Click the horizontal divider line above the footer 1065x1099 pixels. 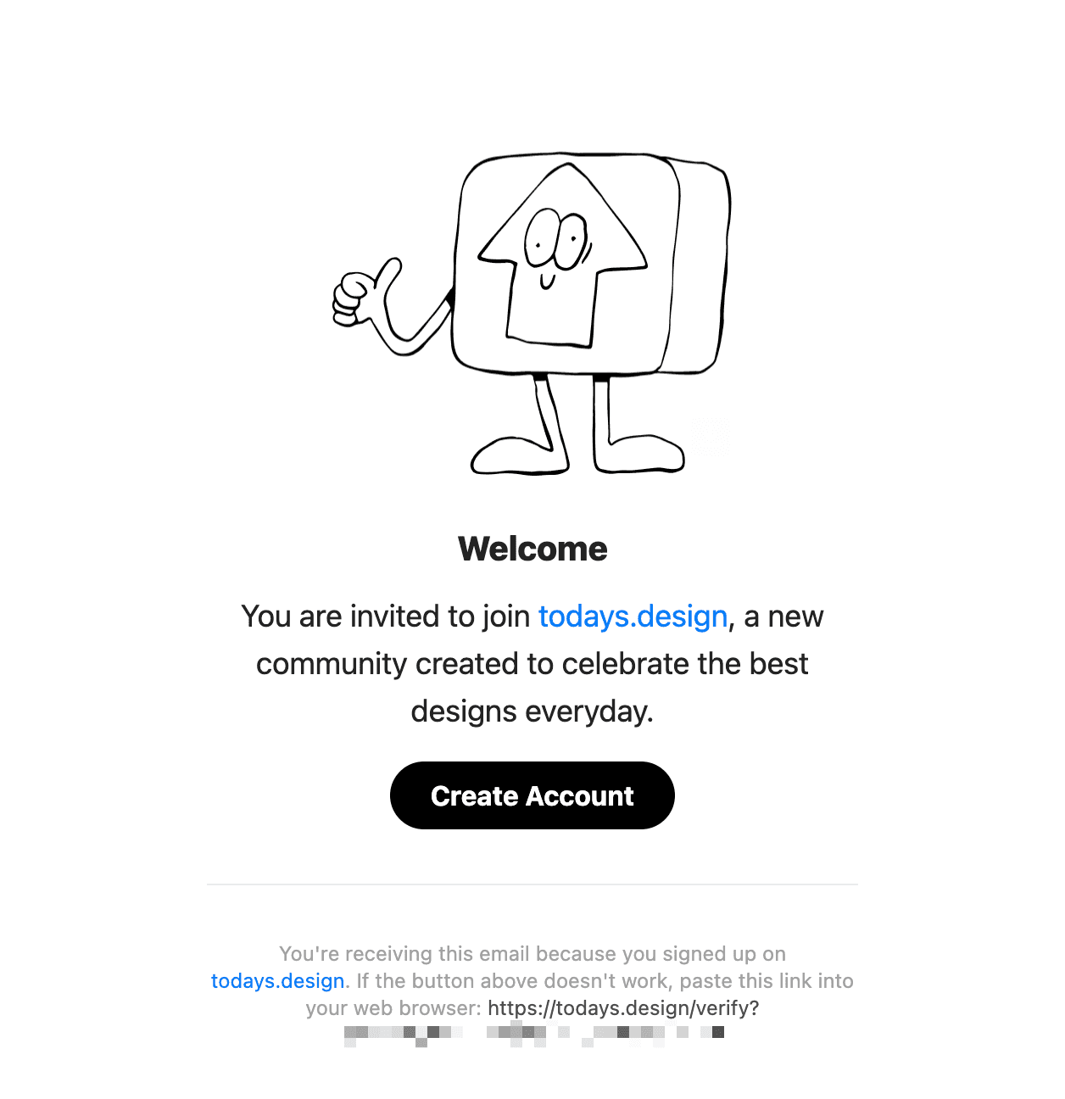pyautogui.click(x=532, y=884)
